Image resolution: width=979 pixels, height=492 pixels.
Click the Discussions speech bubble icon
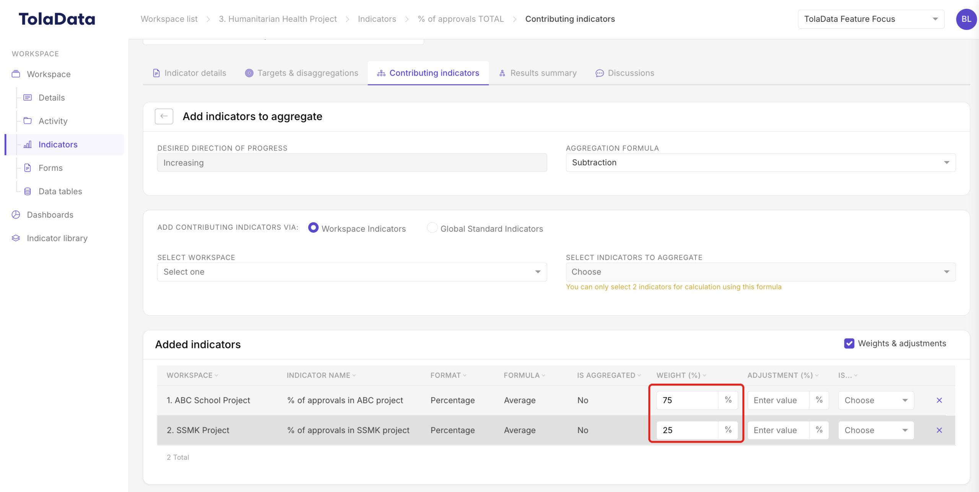coord(600,73)
